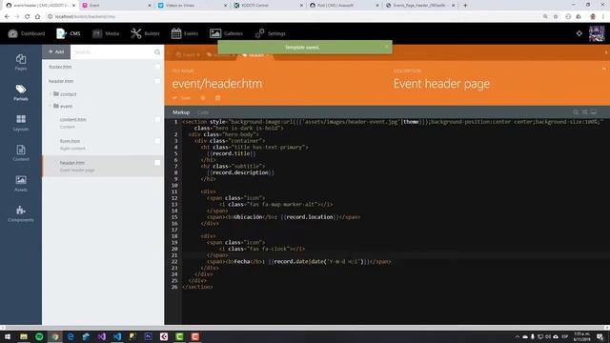Screen dimensions: 610x343
Task: Collapse the orange form header chevron
Action: click(604, 70)
